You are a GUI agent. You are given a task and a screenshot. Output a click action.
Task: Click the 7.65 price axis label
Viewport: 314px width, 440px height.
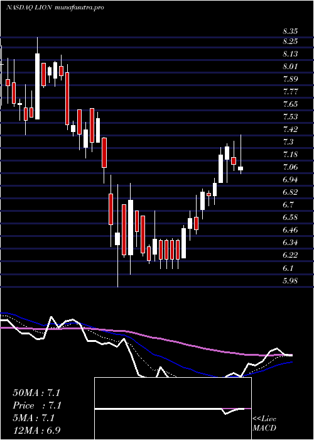coord(290,104)
